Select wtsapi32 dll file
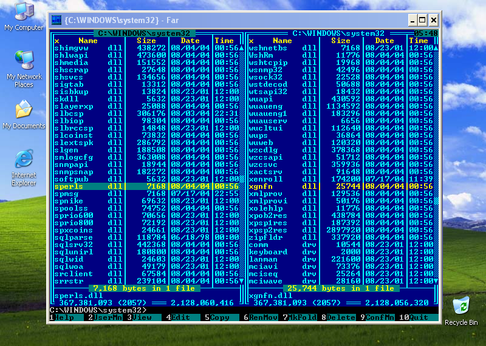486x346 pixels. click(x=341, y=92)
